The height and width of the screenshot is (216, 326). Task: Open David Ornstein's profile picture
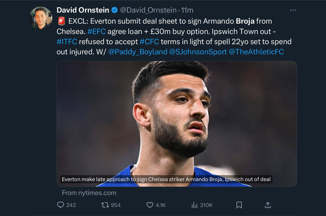[41, 18]
